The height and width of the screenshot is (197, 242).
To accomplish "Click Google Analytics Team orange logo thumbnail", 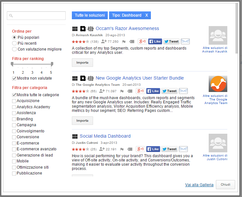I will pos(218,84).
